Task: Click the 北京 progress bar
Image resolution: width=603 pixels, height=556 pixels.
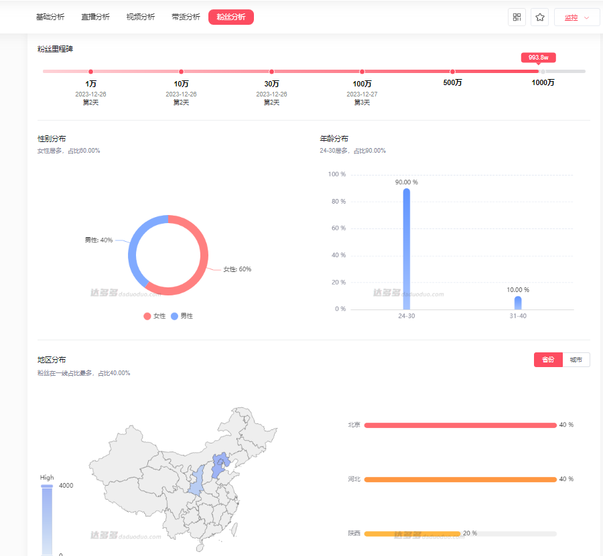Action: pyautogui.click(x=460, y=425)
